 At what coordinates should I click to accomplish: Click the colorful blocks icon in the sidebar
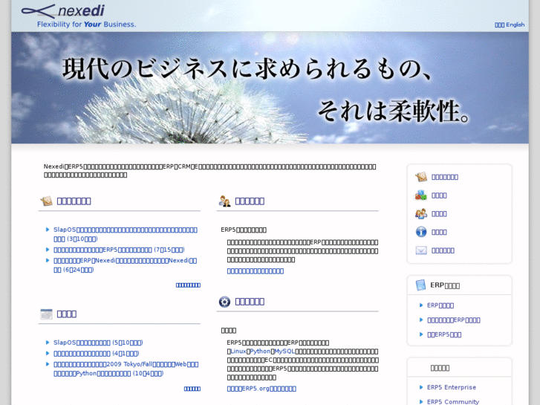pos(421,195)
